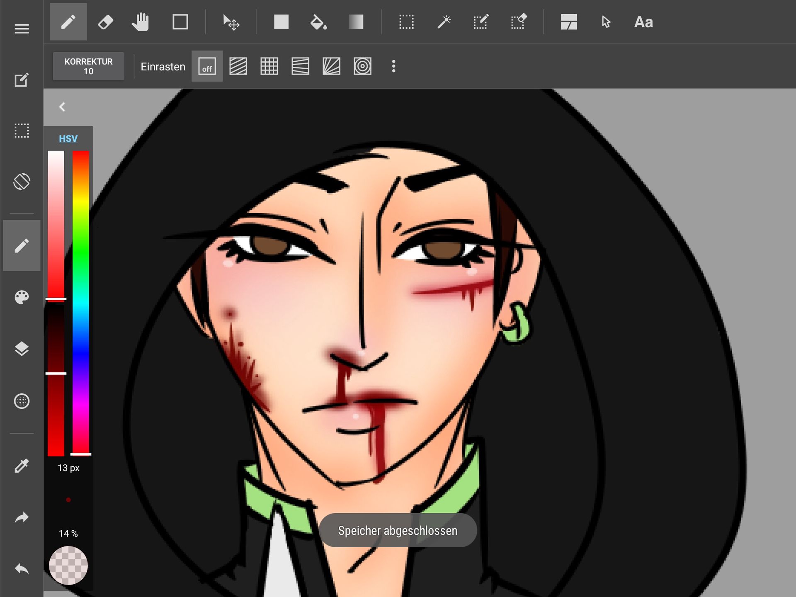796x597 pixels.
Task: Select the Hand move tool
Action: coord(141,22)
